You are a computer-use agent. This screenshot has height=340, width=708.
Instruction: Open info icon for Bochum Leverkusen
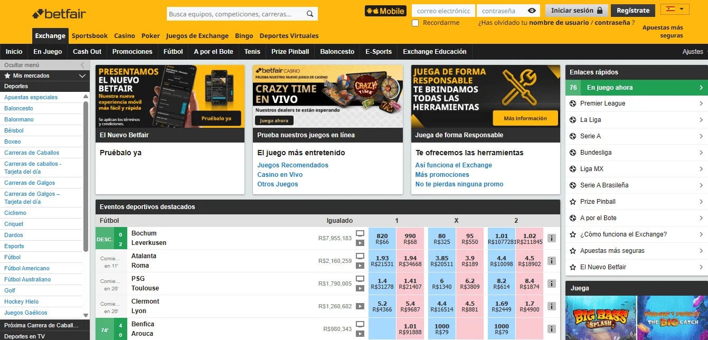[551, 238]
